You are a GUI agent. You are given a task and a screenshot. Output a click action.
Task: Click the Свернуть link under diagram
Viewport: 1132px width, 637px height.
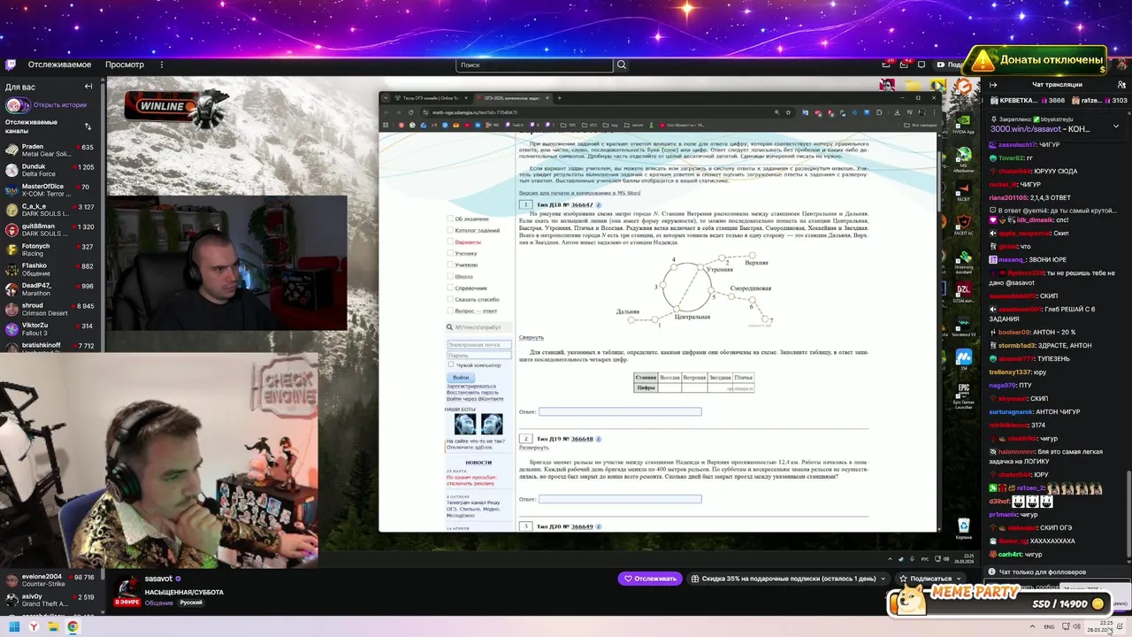pos(531,337)
